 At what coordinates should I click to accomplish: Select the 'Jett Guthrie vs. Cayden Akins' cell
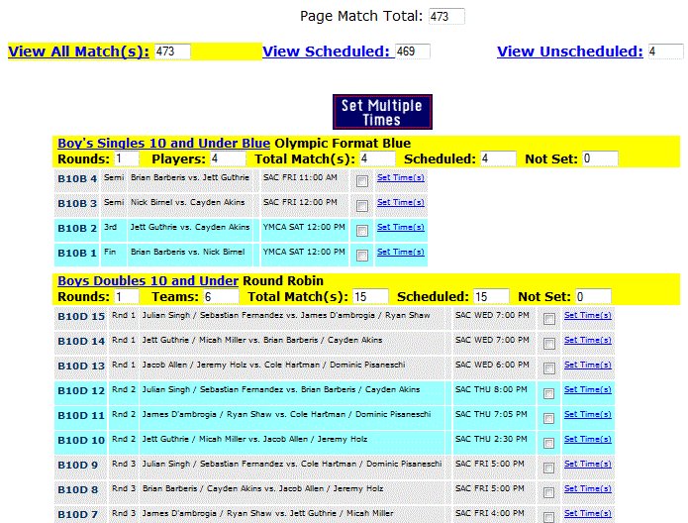[x=190, y=230]
